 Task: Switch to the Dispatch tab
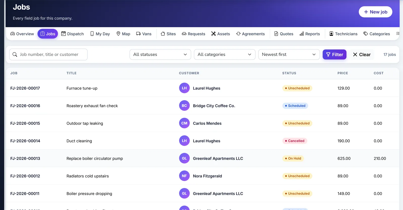click(x=73, y=34)
